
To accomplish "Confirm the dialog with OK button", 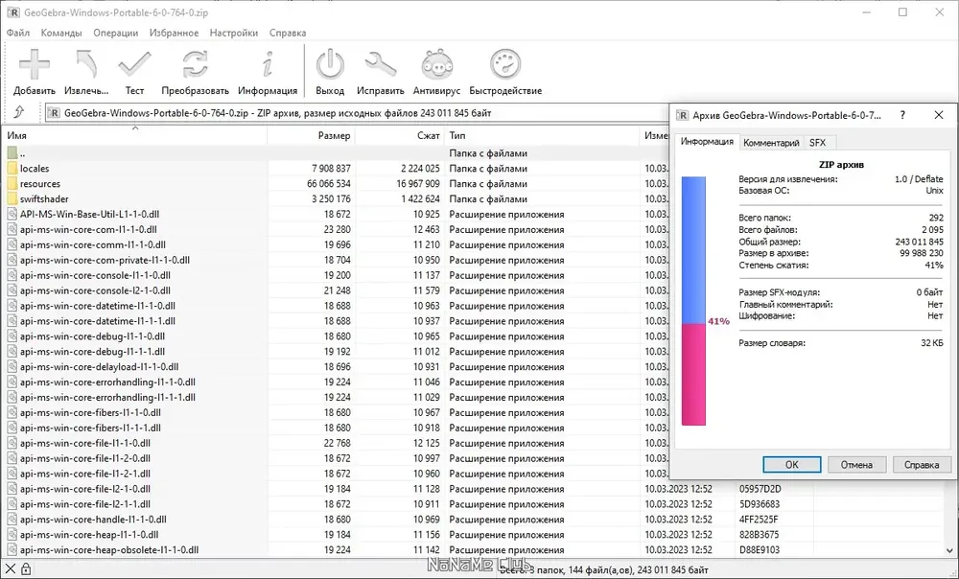I will 791,465.
